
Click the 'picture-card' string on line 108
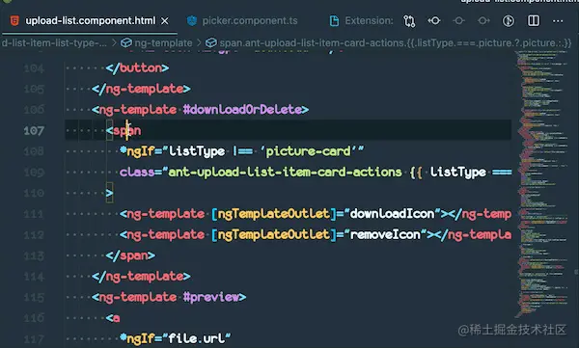click(309, 151)
